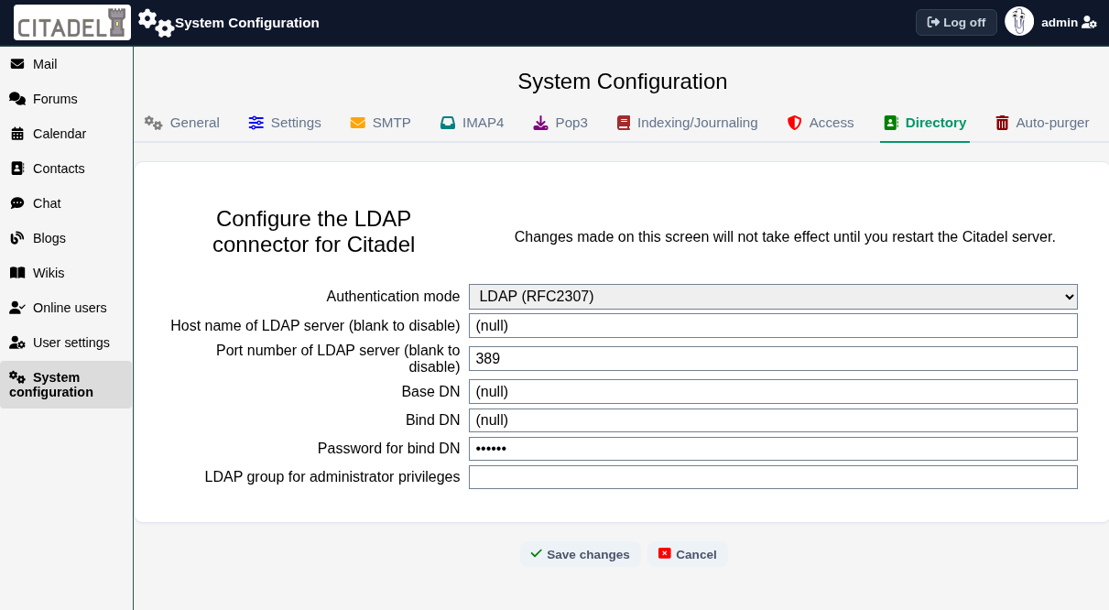Click the Cancel button
The image size is (1109, 610).
687,554
